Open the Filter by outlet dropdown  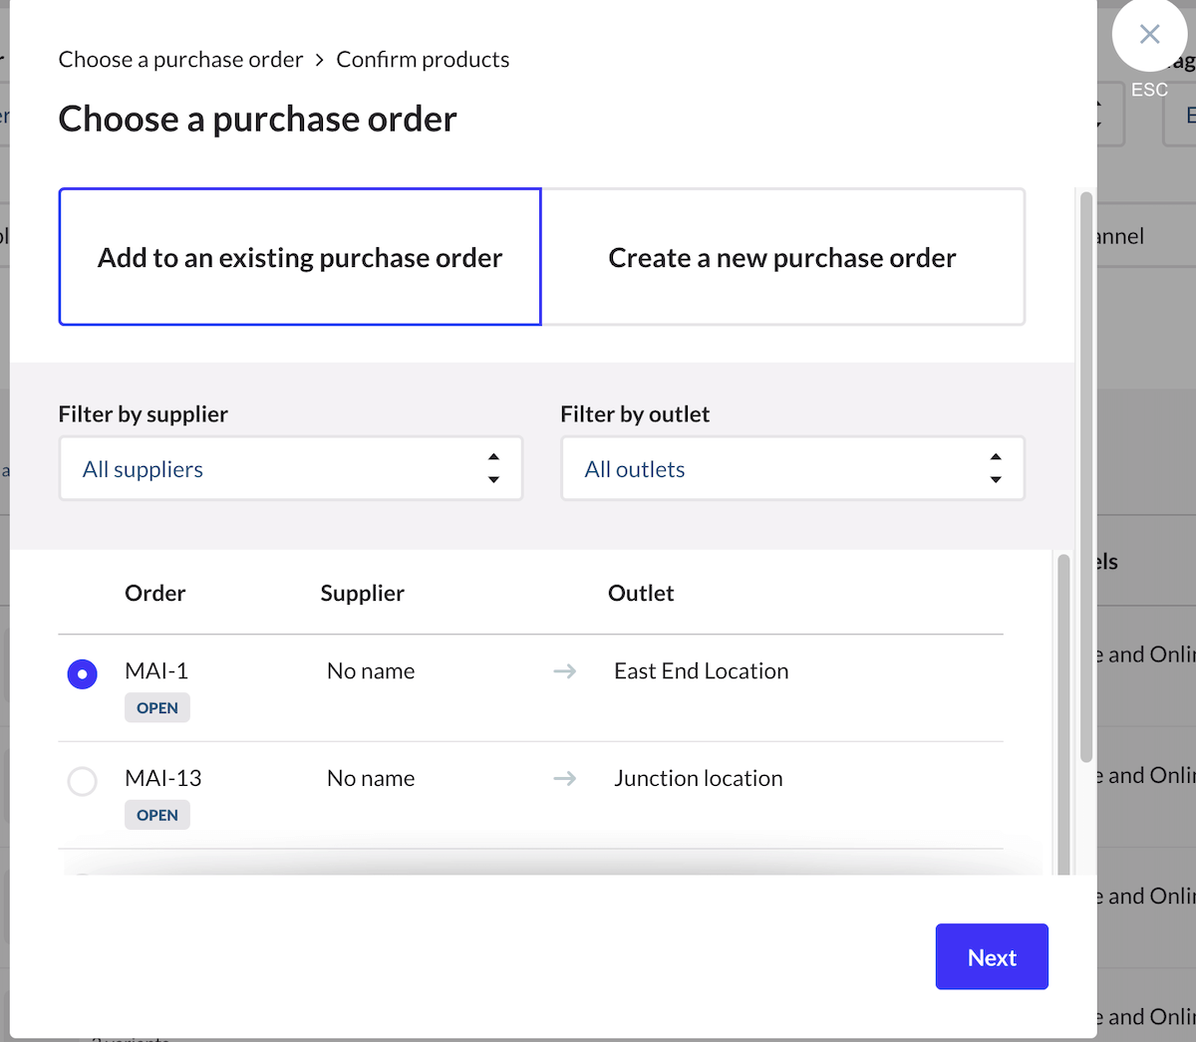pos(792,468)
